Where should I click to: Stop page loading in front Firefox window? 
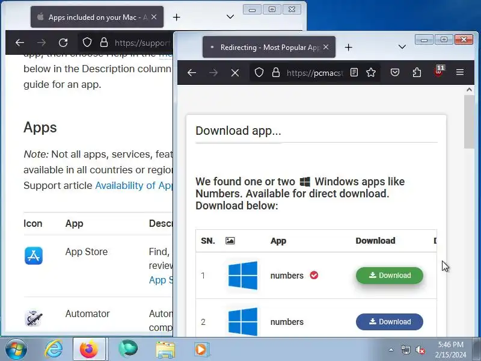pyautogui.click(x=235, y=73)
